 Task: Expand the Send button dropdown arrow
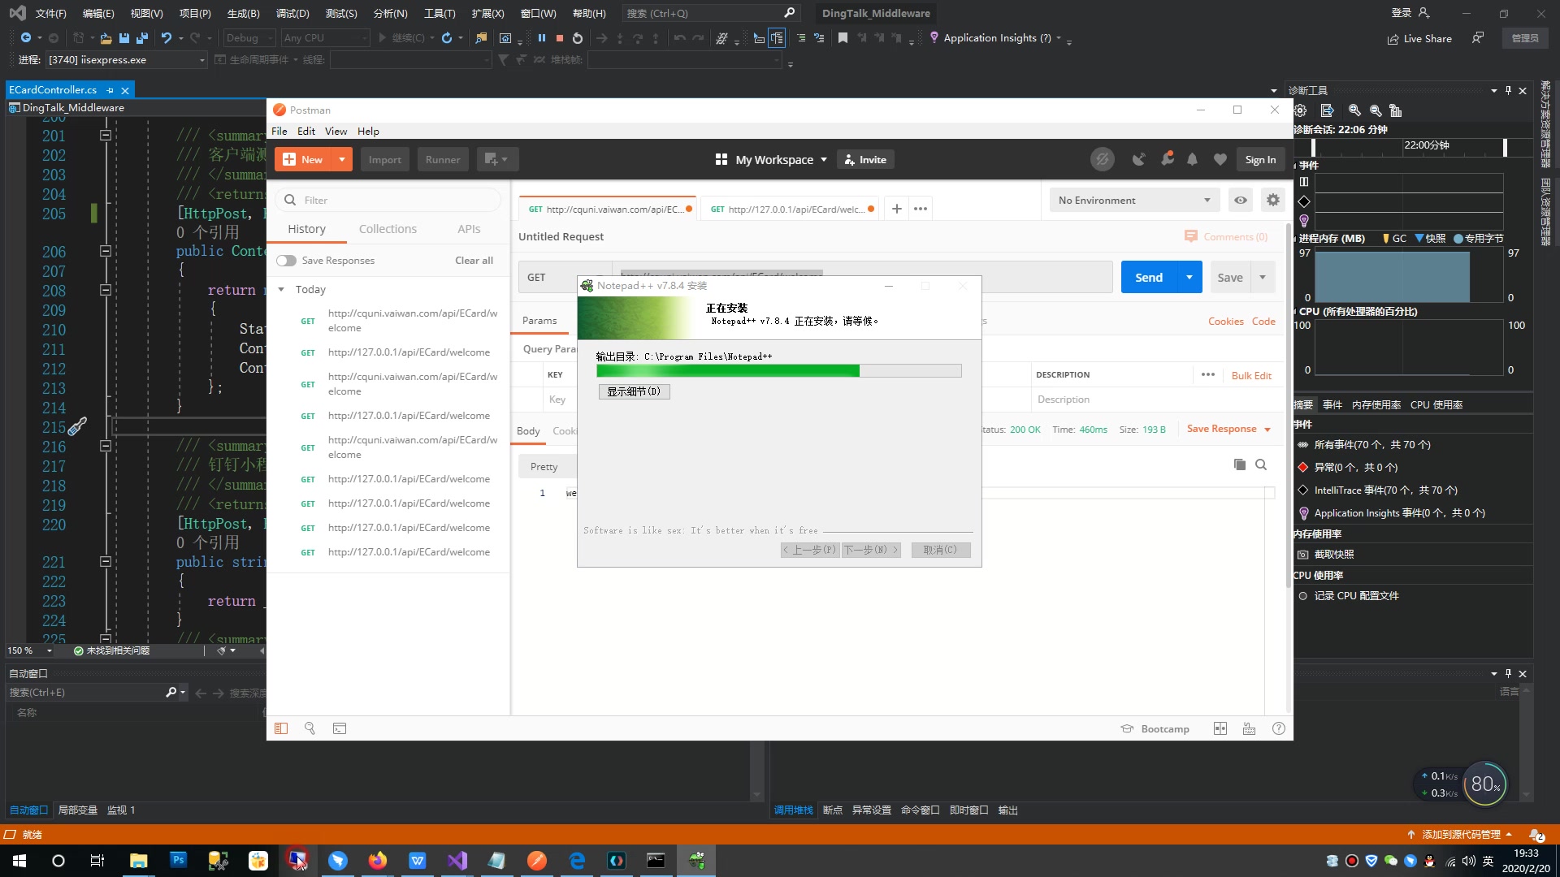[x=1189, y=278]
